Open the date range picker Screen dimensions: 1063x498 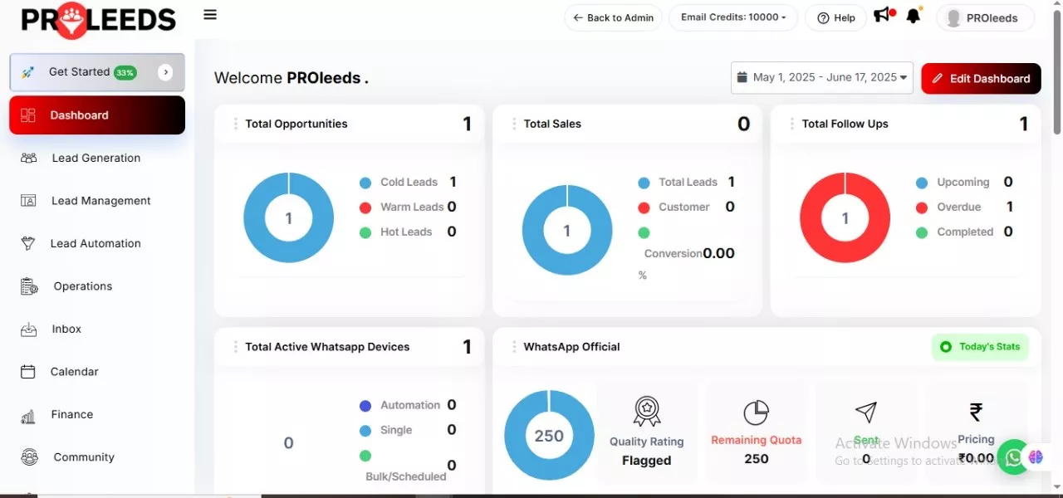tap(821, 77)
